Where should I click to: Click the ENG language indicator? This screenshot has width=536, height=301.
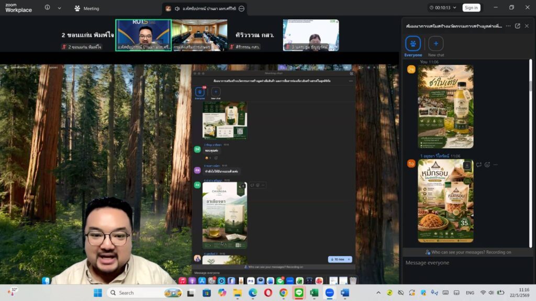point(470,293)
